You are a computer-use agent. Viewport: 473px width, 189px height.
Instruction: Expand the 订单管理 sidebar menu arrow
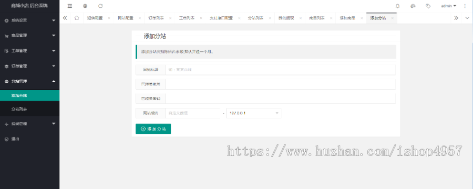pyautogui.click(x=54, y=66)
